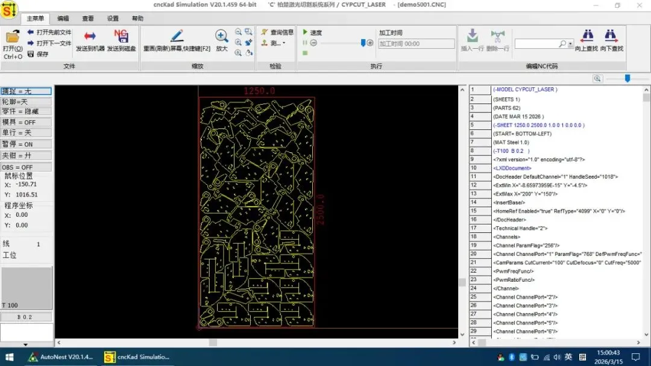This screenshot has height=366, width=651.
Task: Click the 打开下一文件 forward arrow
Action: (x=30, y=43)
